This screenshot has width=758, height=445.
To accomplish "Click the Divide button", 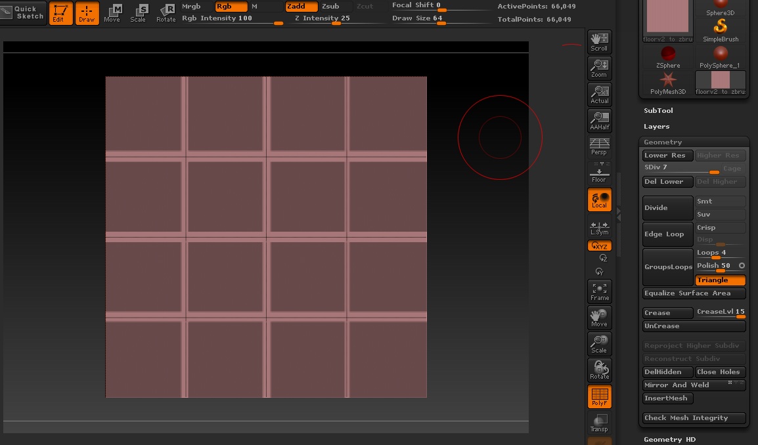I will pyautogui.click(x=667, y=208).
